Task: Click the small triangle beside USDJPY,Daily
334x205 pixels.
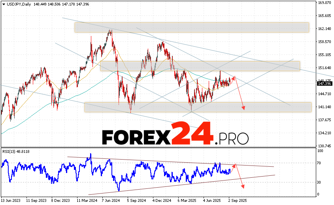Action: pos(3,4)
